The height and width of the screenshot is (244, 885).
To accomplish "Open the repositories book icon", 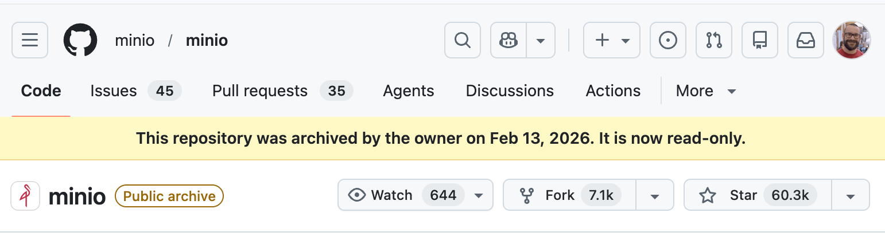I will 760,40.
